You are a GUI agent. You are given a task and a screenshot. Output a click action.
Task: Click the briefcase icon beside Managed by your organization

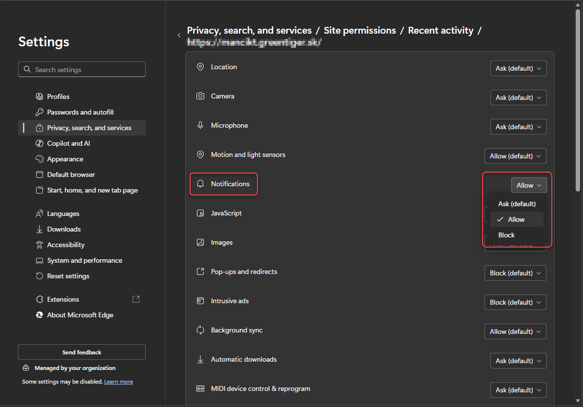(26, 368)
